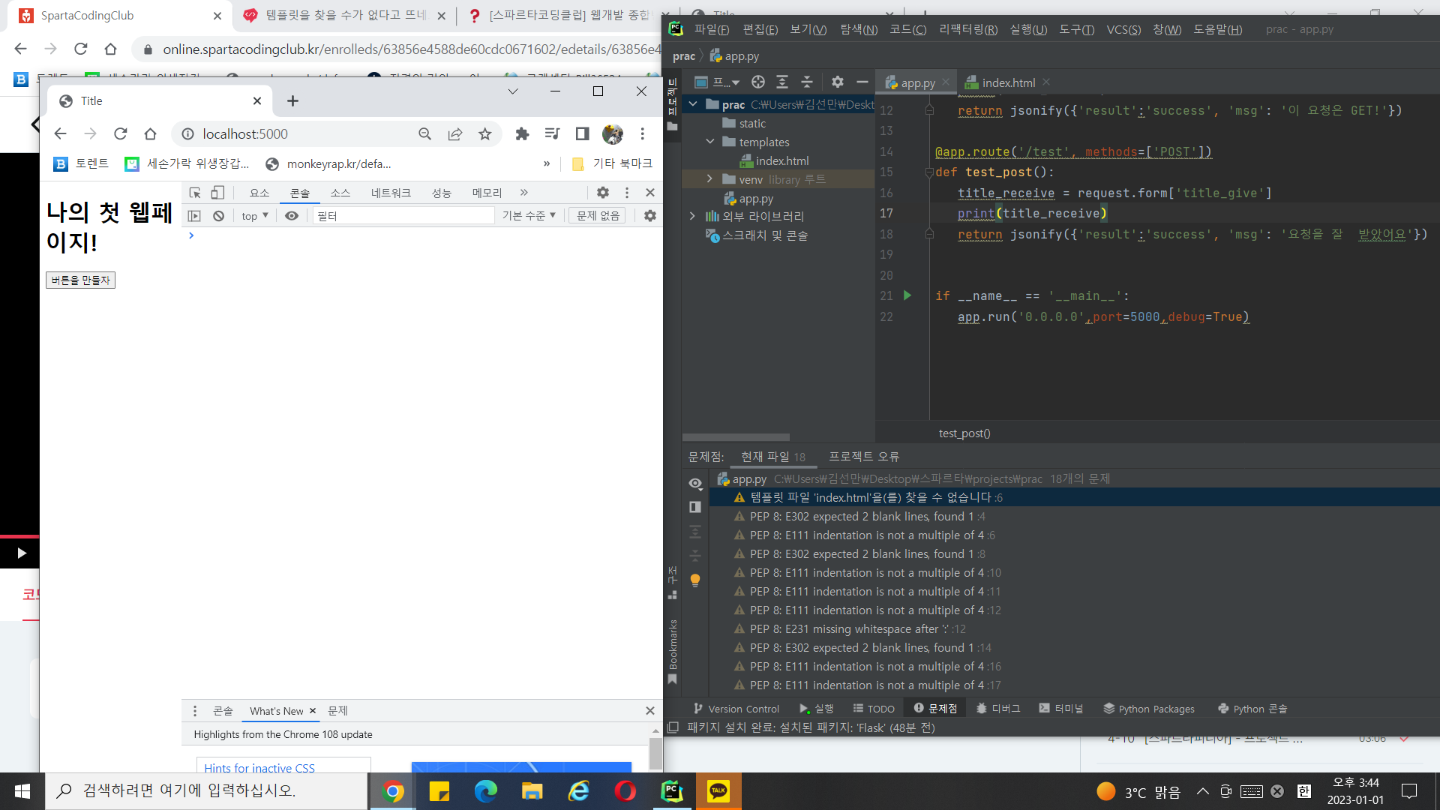Share the localhost page via share icon
Screen dimensions: 1440x810
point(455,134)
